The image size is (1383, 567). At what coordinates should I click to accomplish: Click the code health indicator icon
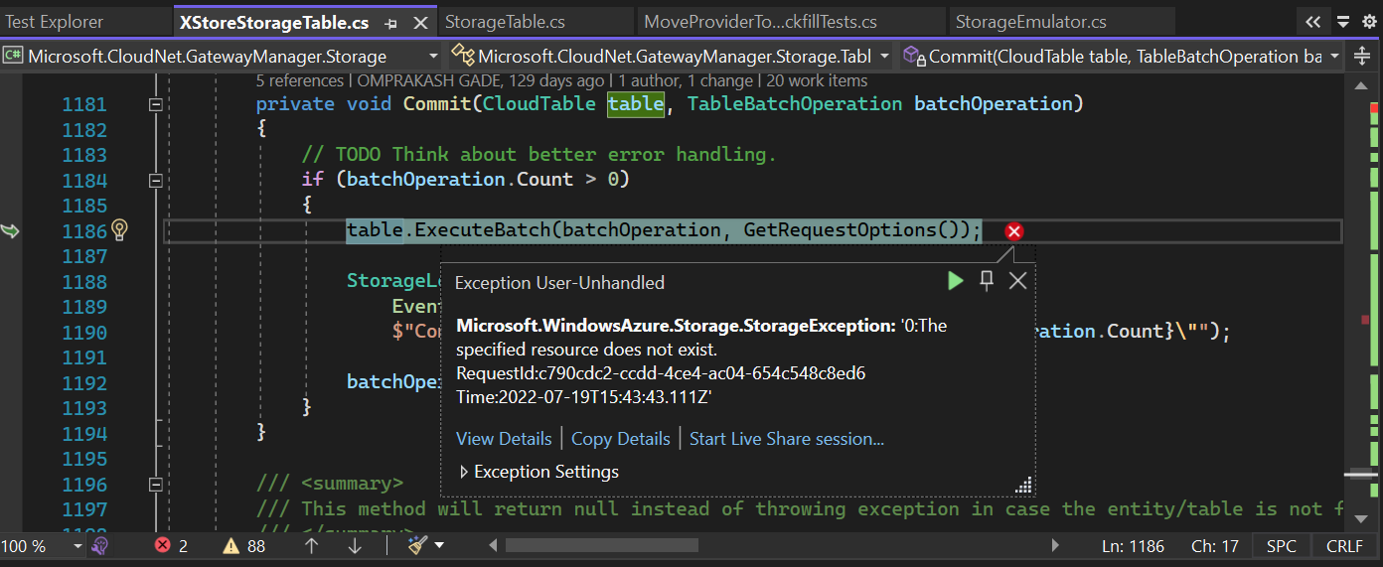(x=99, y=545)
